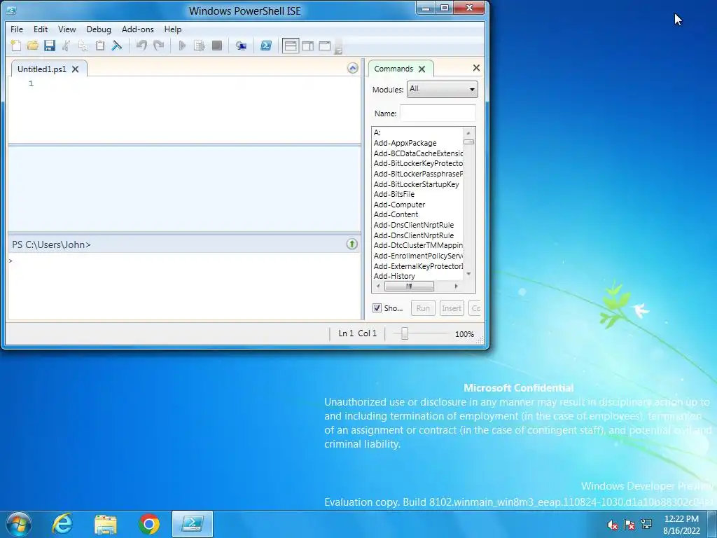Run the script with play icon
The image size is (717, 538).
point(182,46)
